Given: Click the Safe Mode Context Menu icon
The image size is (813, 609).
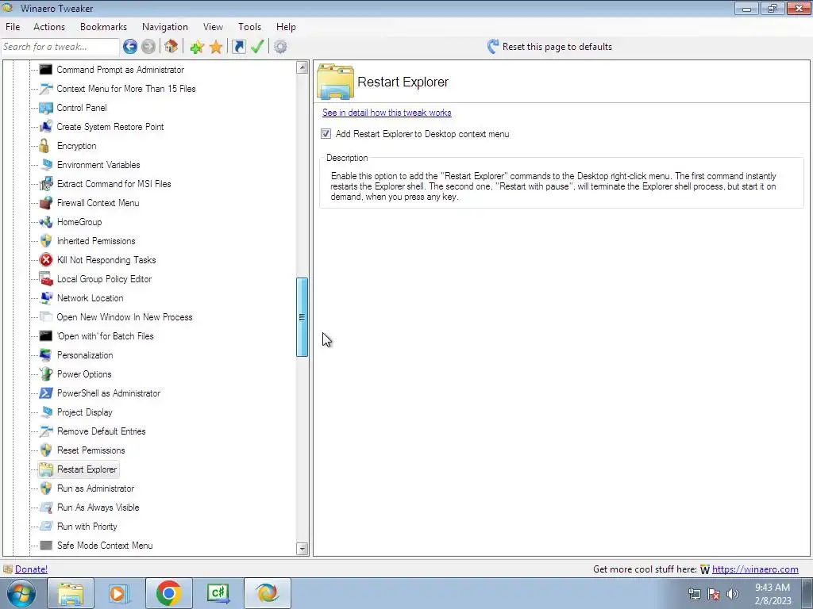Looking at the screenshot, I should point(45,546).
